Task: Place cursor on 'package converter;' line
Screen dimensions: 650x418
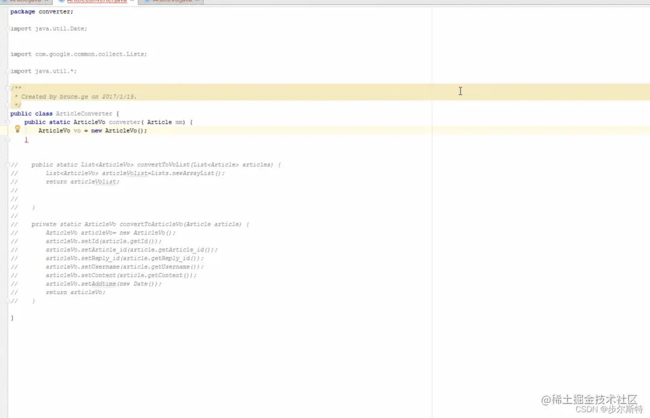Action: point(42,11)
